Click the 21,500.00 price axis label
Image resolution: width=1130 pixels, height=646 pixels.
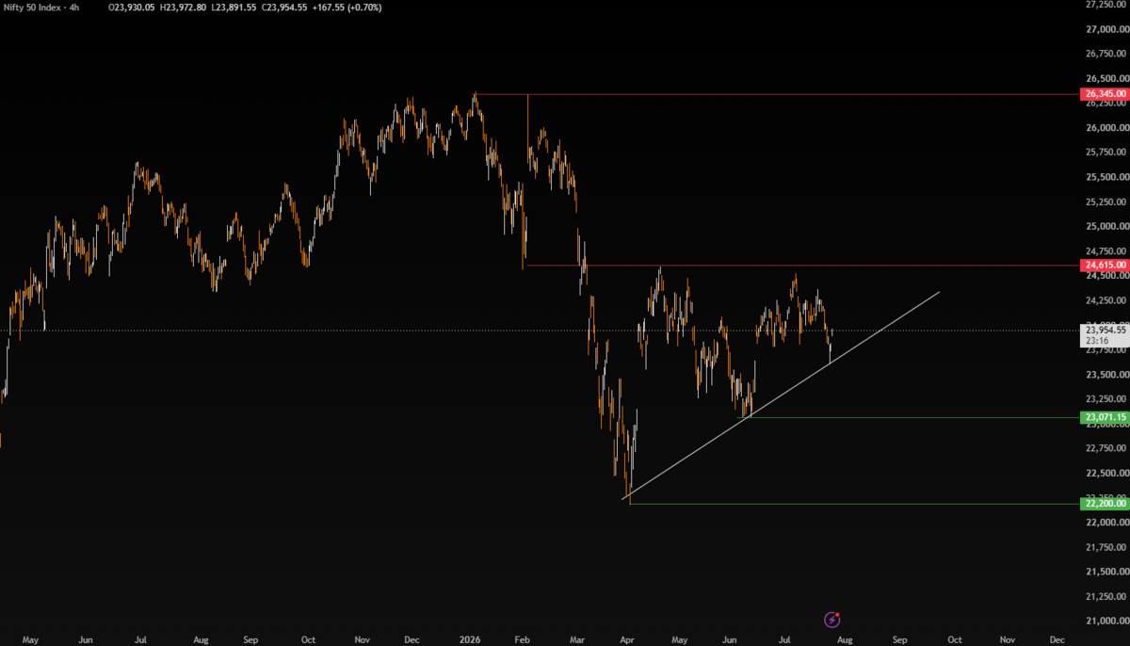click(1107, 572)
